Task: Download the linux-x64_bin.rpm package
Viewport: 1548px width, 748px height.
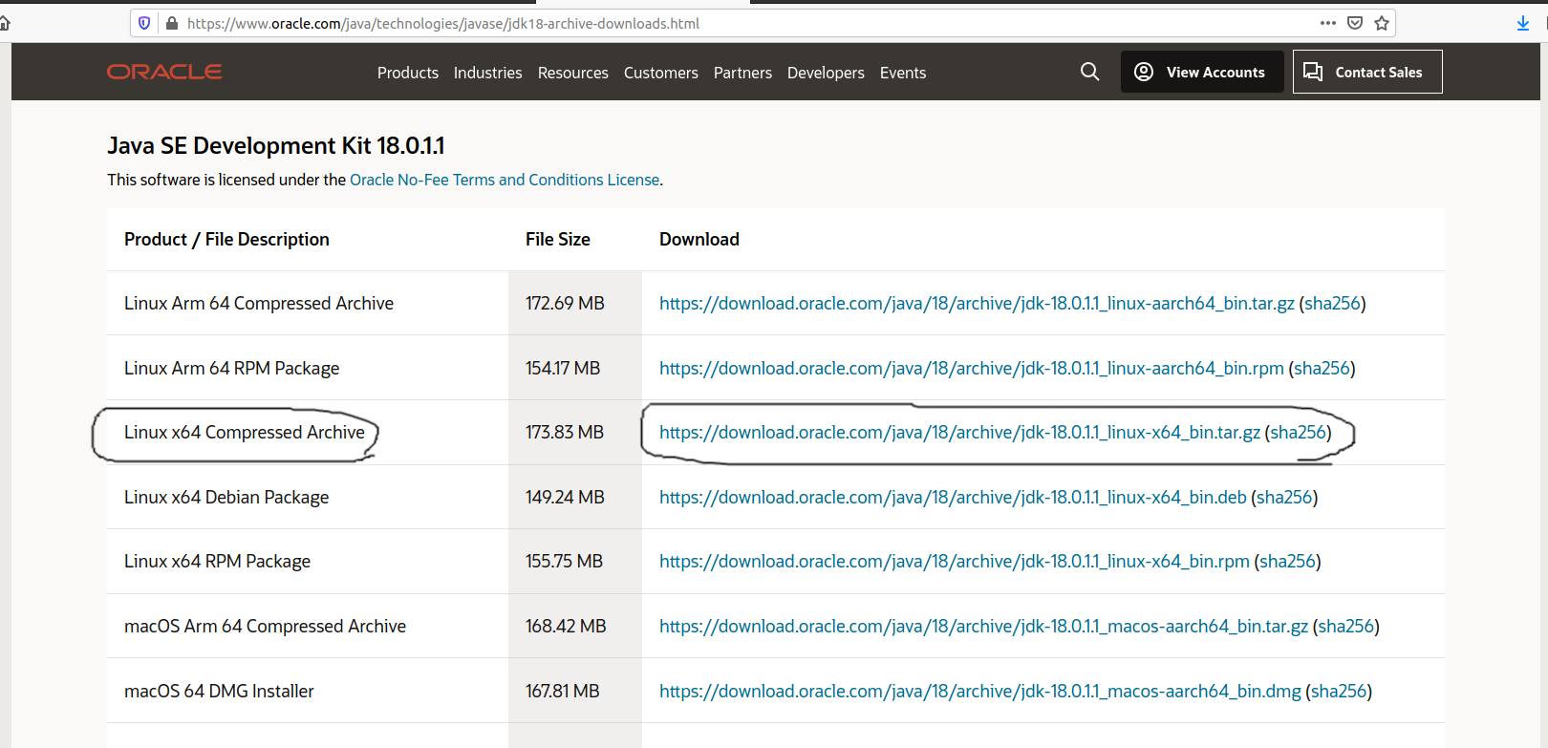Action: tap(955, 561)
